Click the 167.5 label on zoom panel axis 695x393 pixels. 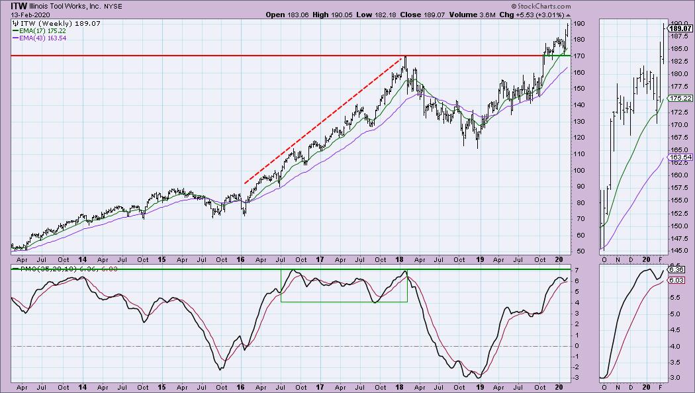pyautogui.click(x=680, y=138)
